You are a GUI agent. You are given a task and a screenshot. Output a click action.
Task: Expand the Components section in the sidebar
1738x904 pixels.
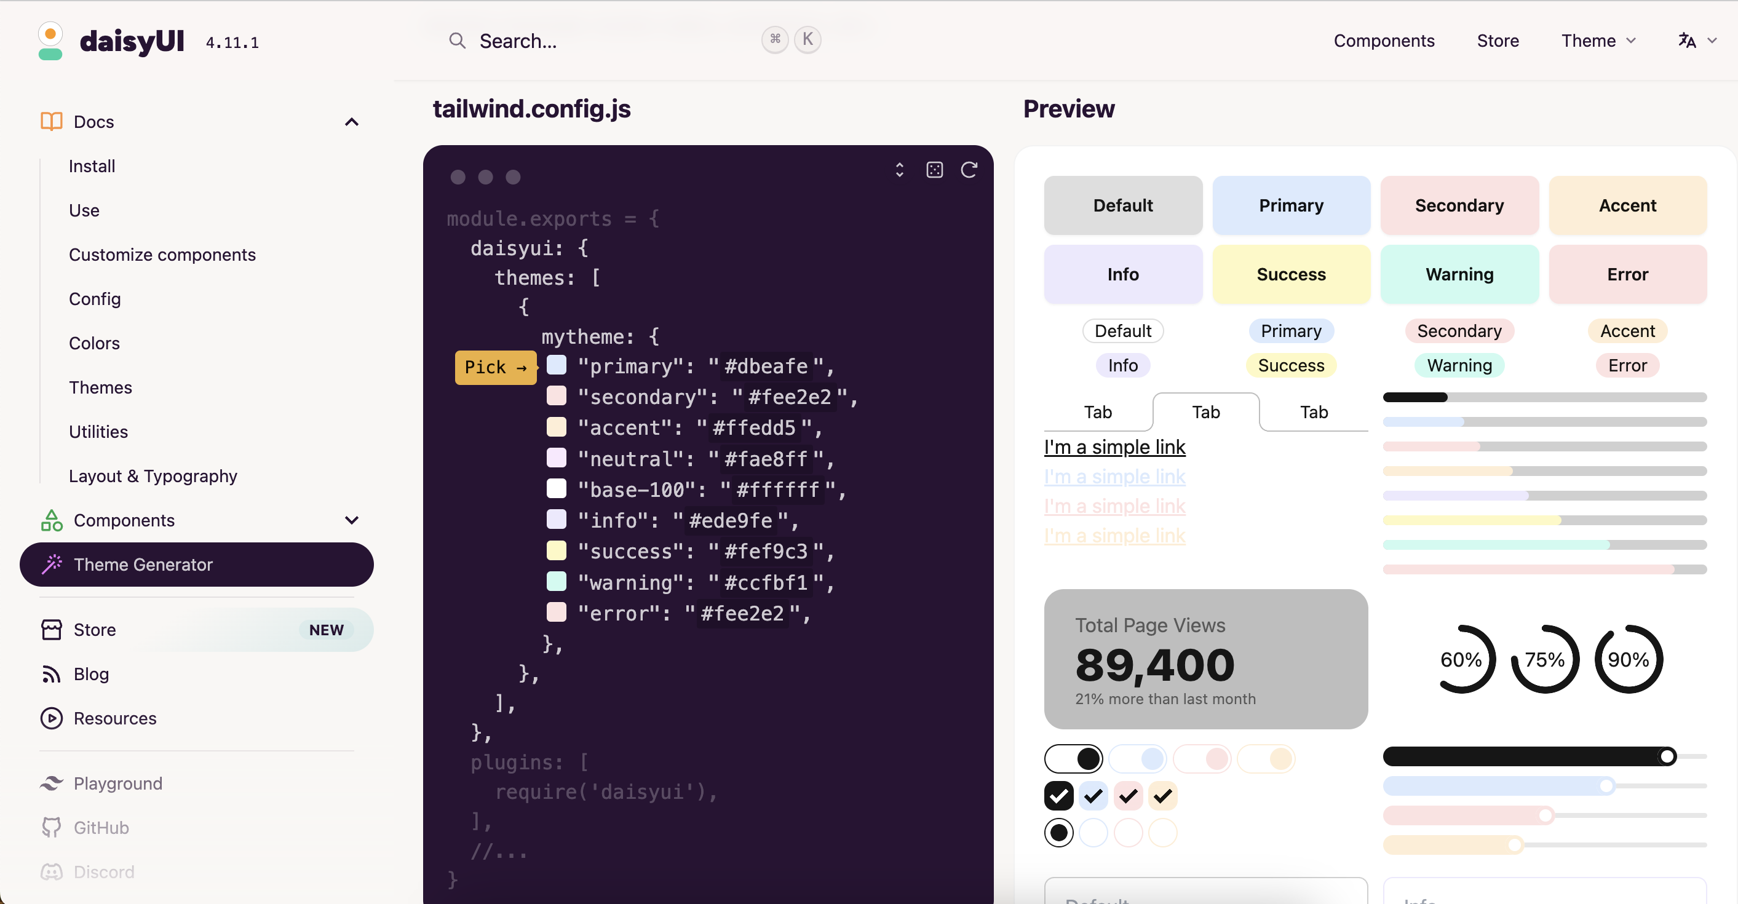[x=352, y=520]
